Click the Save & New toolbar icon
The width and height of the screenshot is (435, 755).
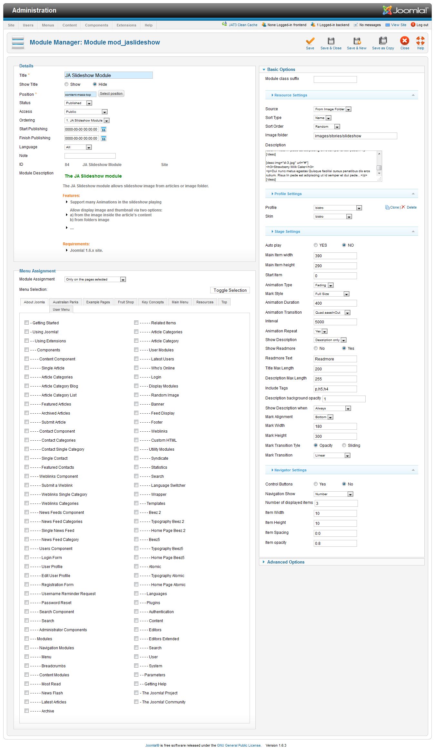click(x=357, y=41)
